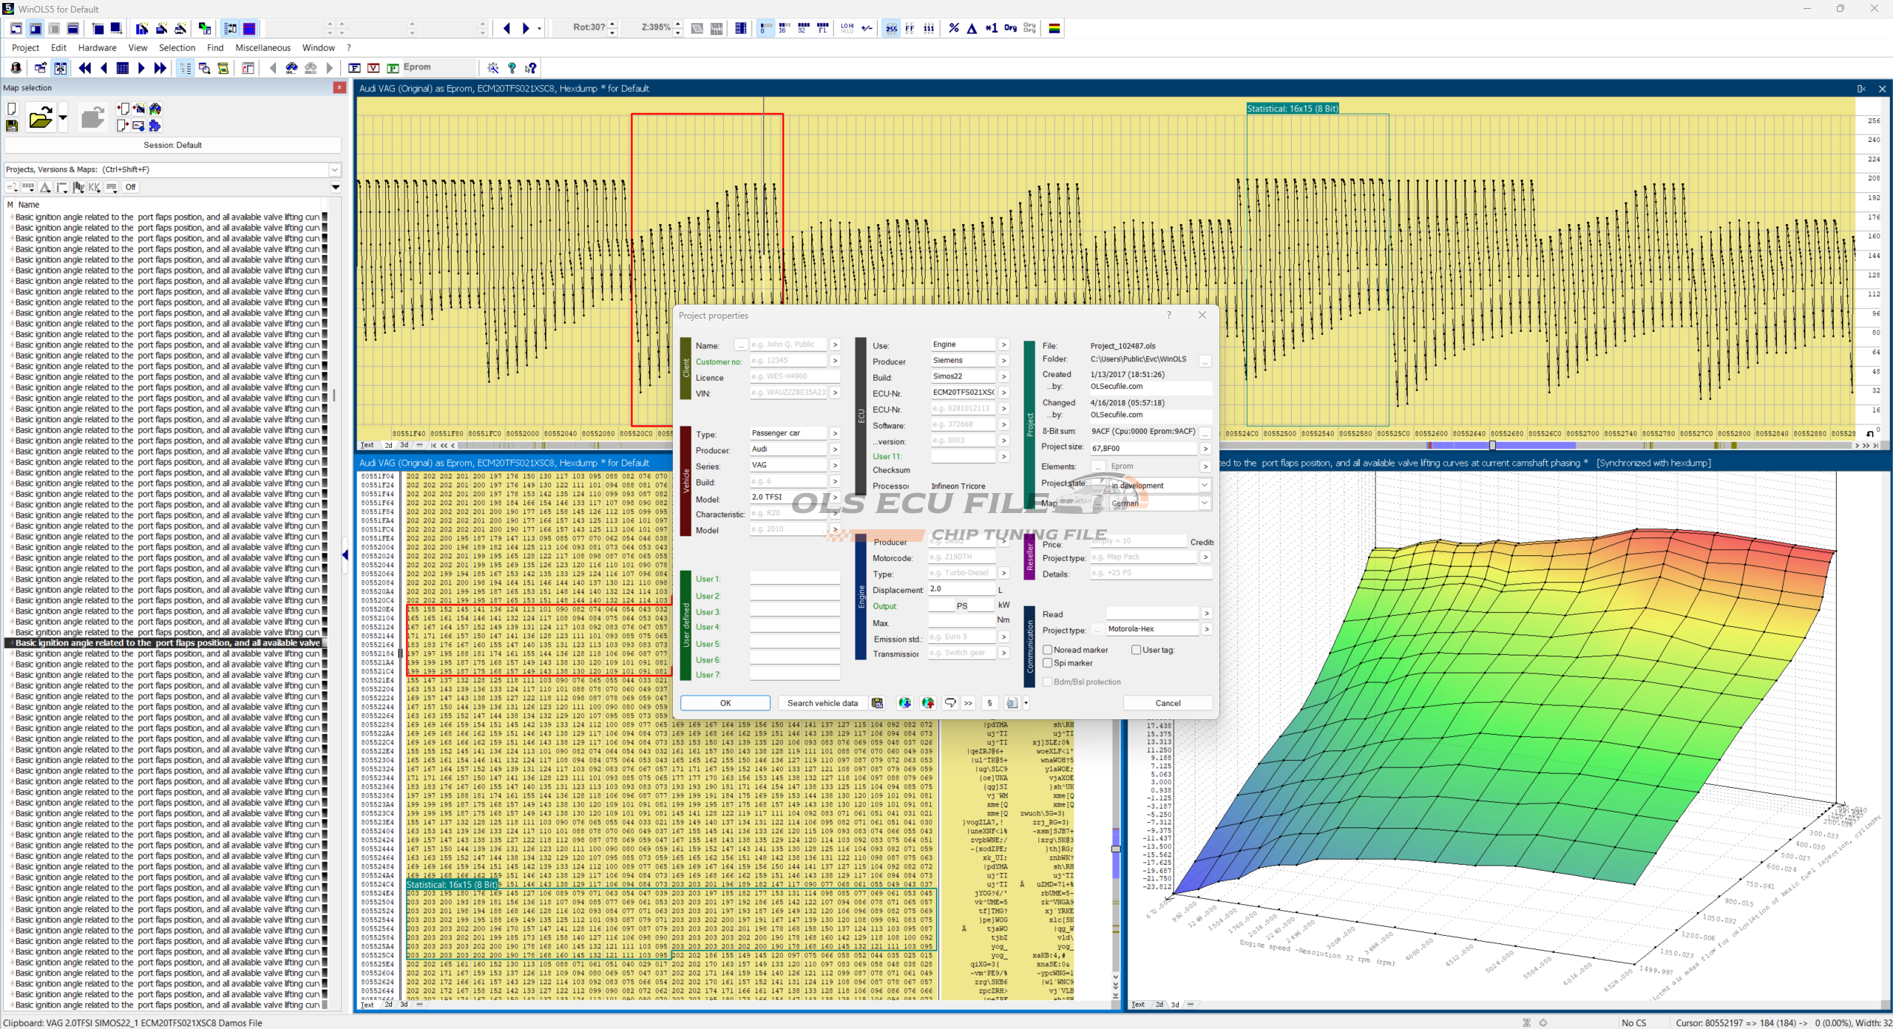Tick the User tag checkbox
1893x1029 pixels.
(x=1136, y=650)
